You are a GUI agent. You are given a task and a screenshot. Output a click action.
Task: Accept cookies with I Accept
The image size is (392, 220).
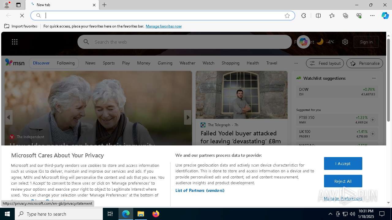tap(343, 163)
